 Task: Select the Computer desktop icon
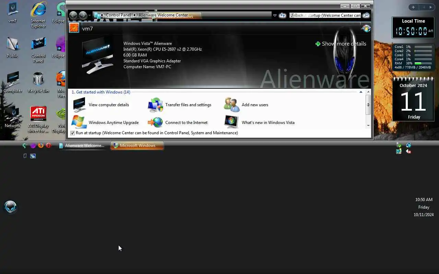[x=13, y=82]
